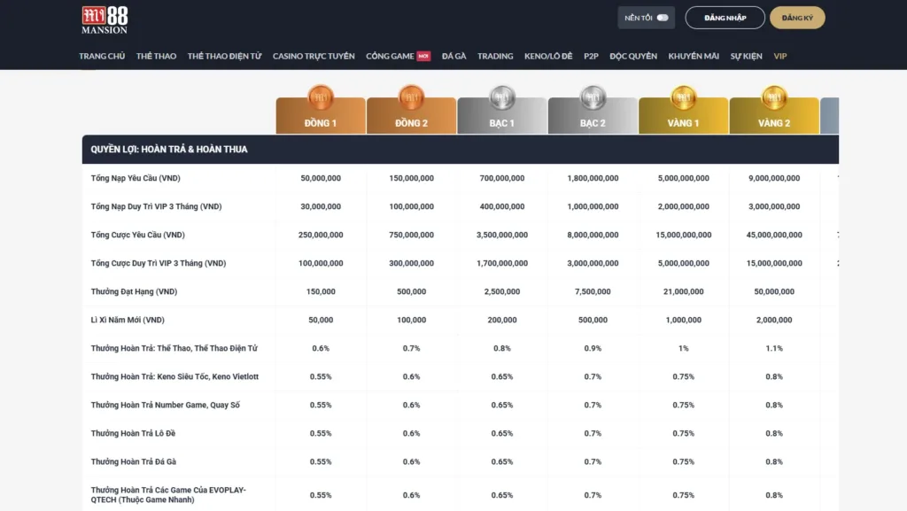Click the Đồng 1 bronze medal icon
Screen dimensions: 907x511
pos(320,96)
